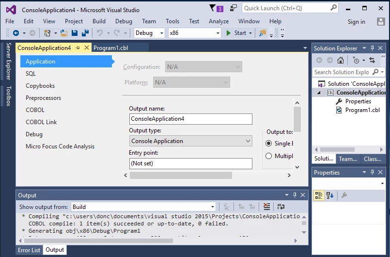This screenshot has width=390, height=257.
Task: Click the Save toolbar icon
Action: pos(75,33)
